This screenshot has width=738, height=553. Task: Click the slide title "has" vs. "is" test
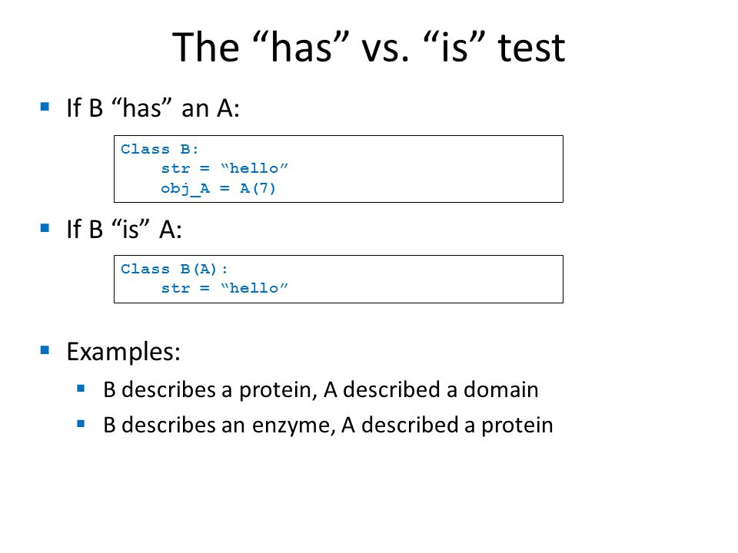pyautogui.click(x=368, y=47)
